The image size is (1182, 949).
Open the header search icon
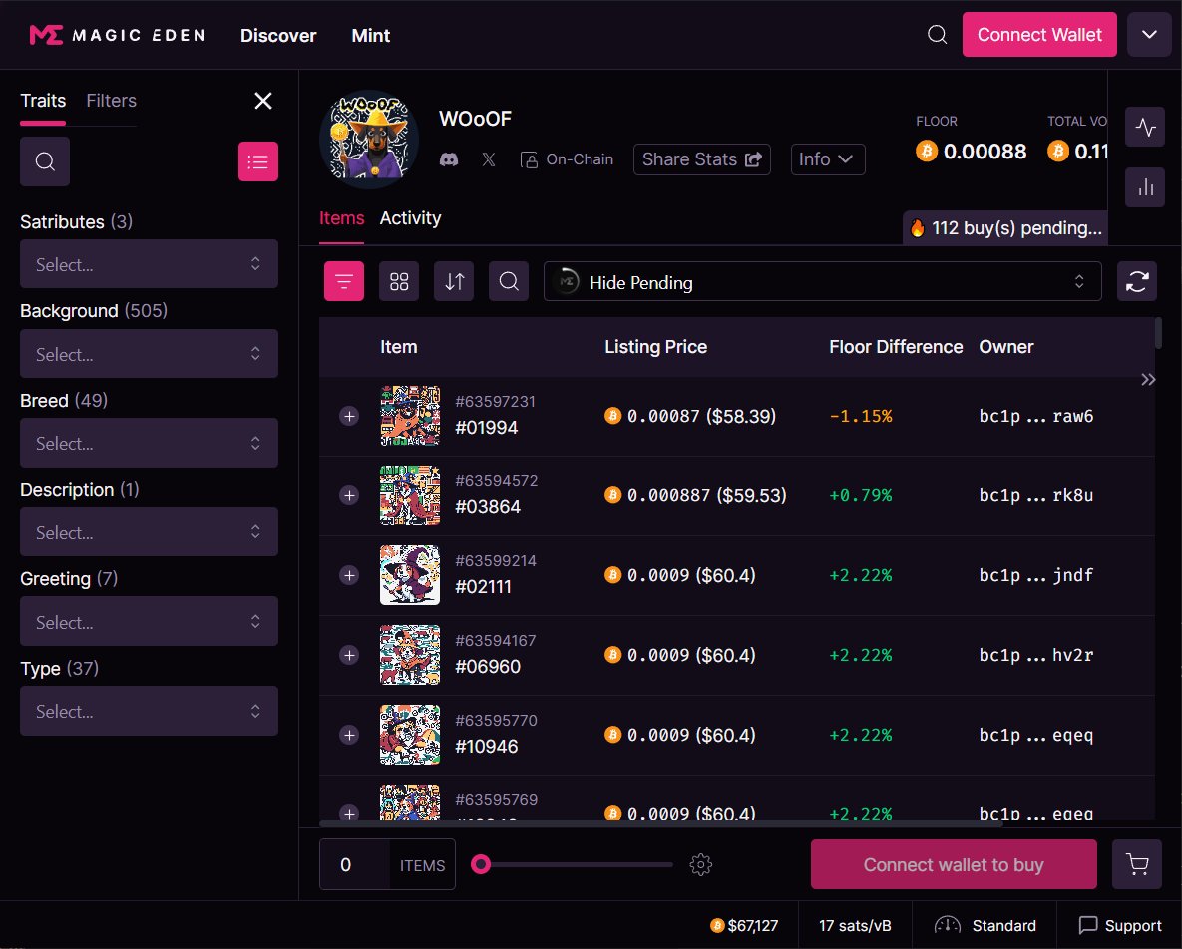click(x=937, y=35)
